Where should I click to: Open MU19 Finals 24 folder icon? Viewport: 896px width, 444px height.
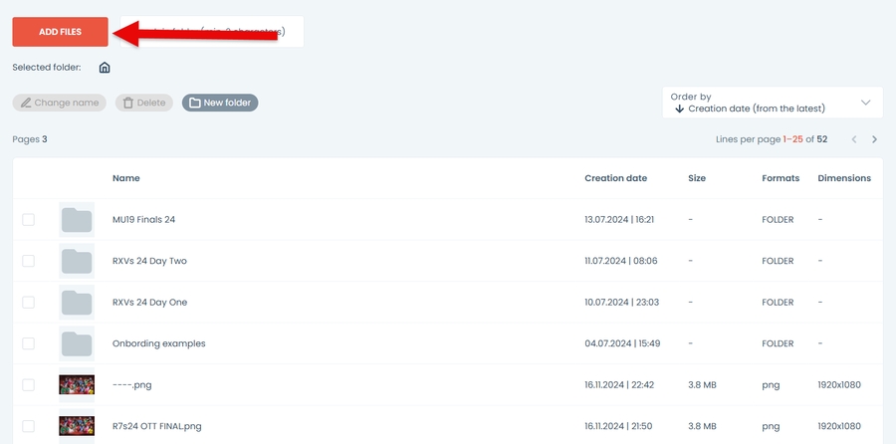[77, 219]
